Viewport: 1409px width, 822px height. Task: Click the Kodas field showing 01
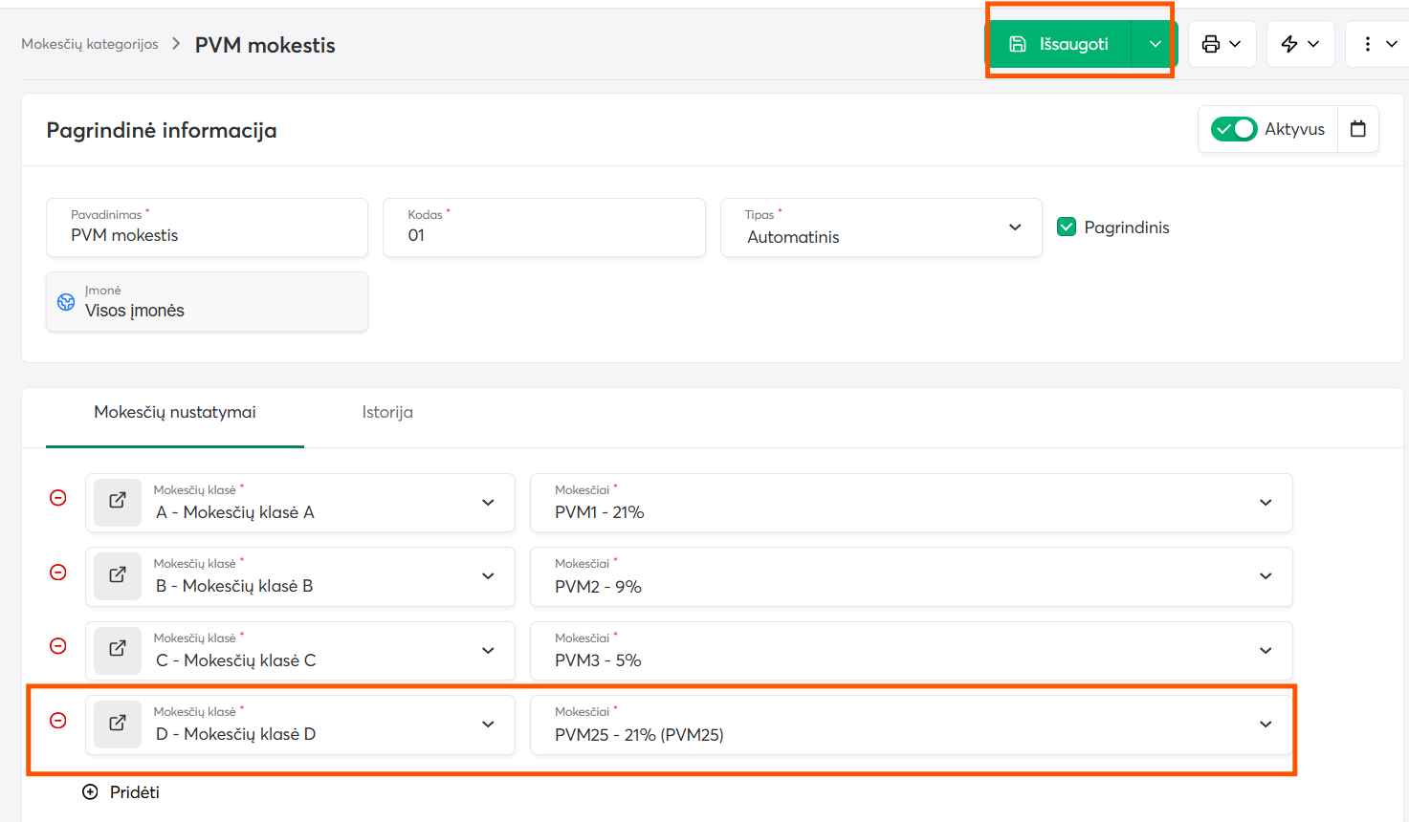click(x=543, y=227)
